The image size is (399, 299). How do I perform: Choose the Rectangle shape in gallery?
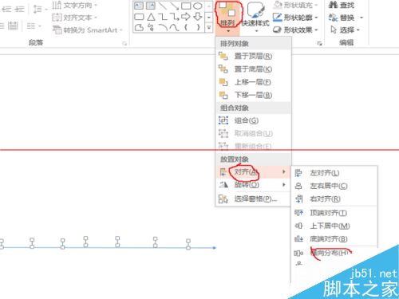(186, 6)
